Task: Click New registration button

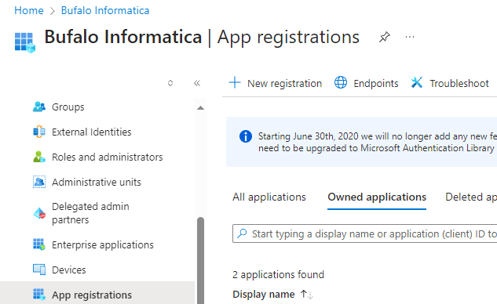Action: 275,83
